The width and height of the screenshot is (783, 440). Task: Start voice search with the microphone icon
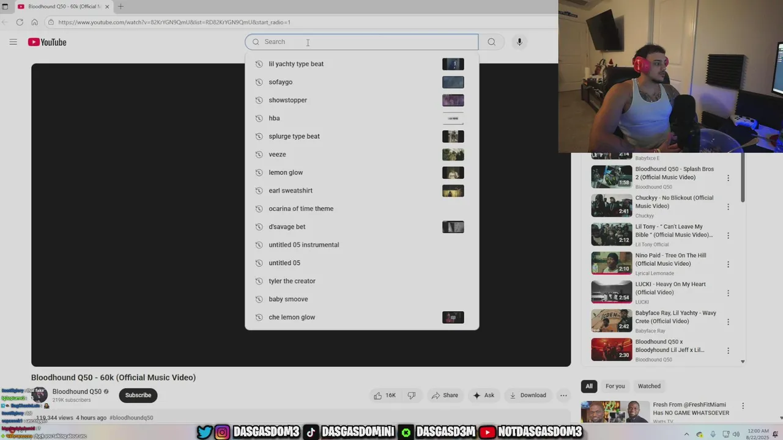[x=519, y=42]
